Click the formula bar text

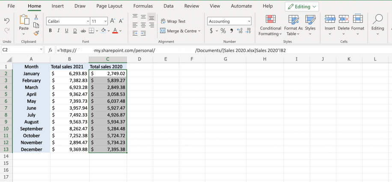tap(172, 51)
